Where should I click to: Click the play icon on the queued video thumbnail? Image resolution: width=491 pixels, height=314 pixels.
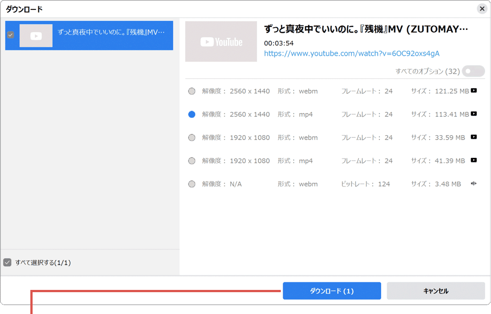(36, 36)
